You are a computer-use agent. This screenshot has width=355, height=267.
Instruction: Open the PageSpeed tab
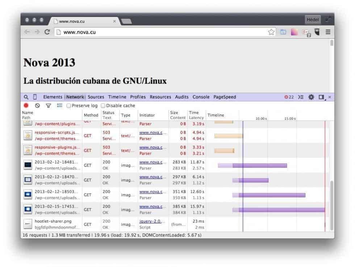225,97
